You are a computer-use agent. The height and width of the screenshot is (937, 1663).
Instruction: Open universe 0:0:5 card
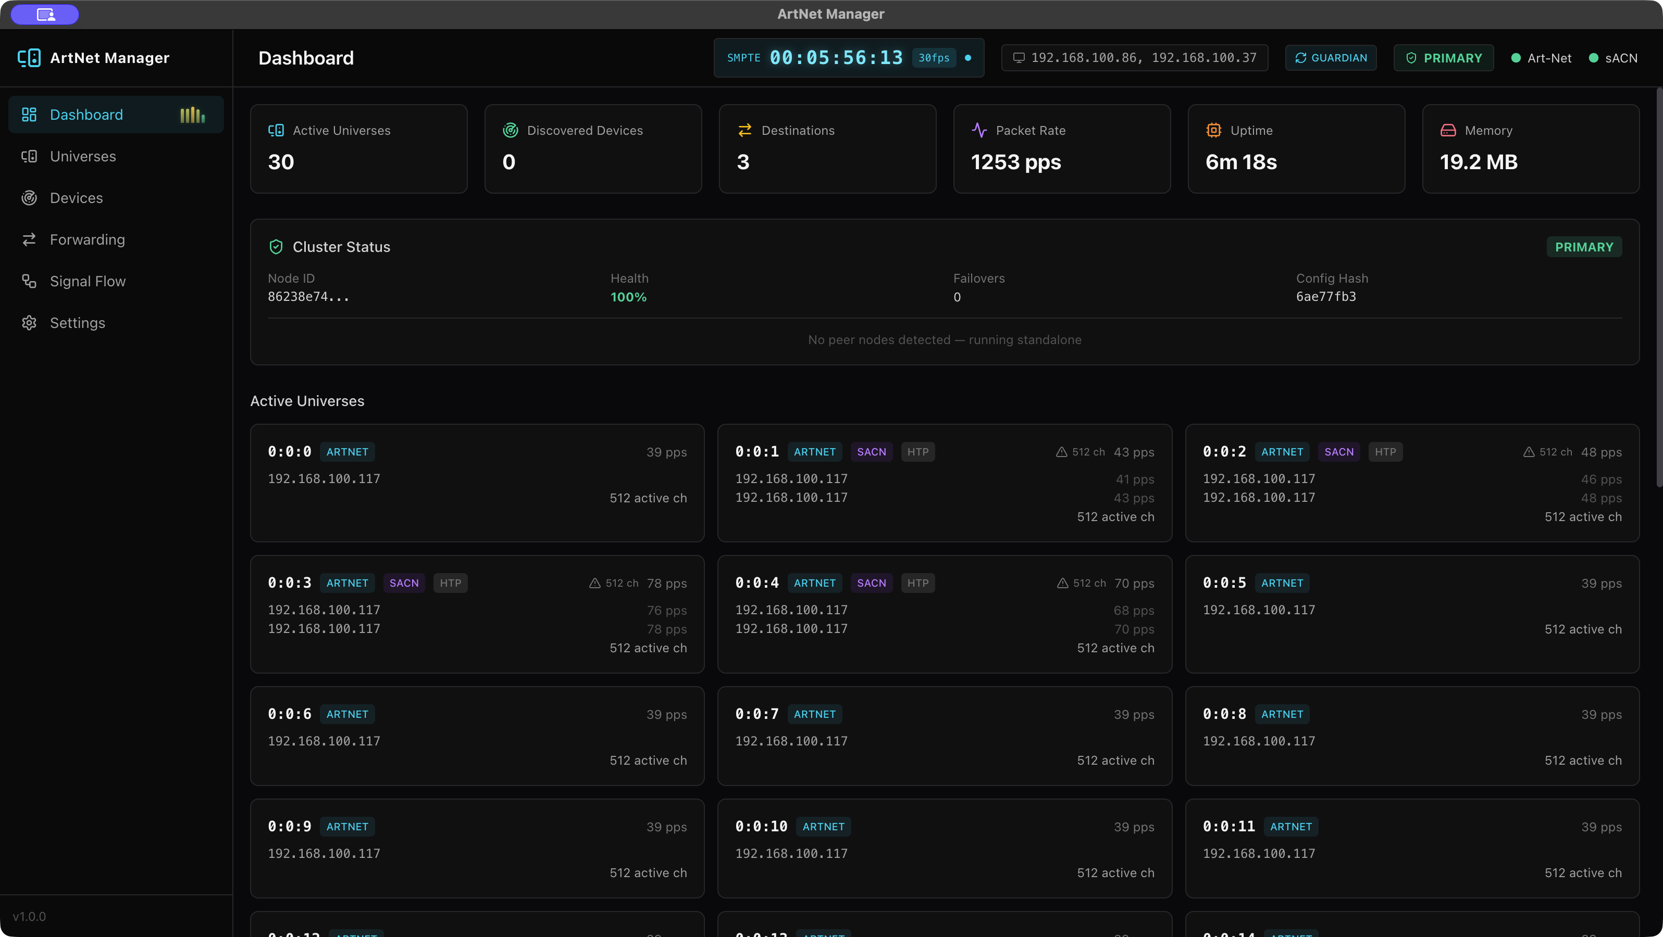click(1412, 614)
